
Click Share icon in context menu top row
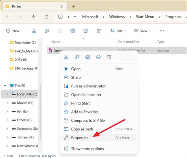pyautogui.click(x=98, y=57)
